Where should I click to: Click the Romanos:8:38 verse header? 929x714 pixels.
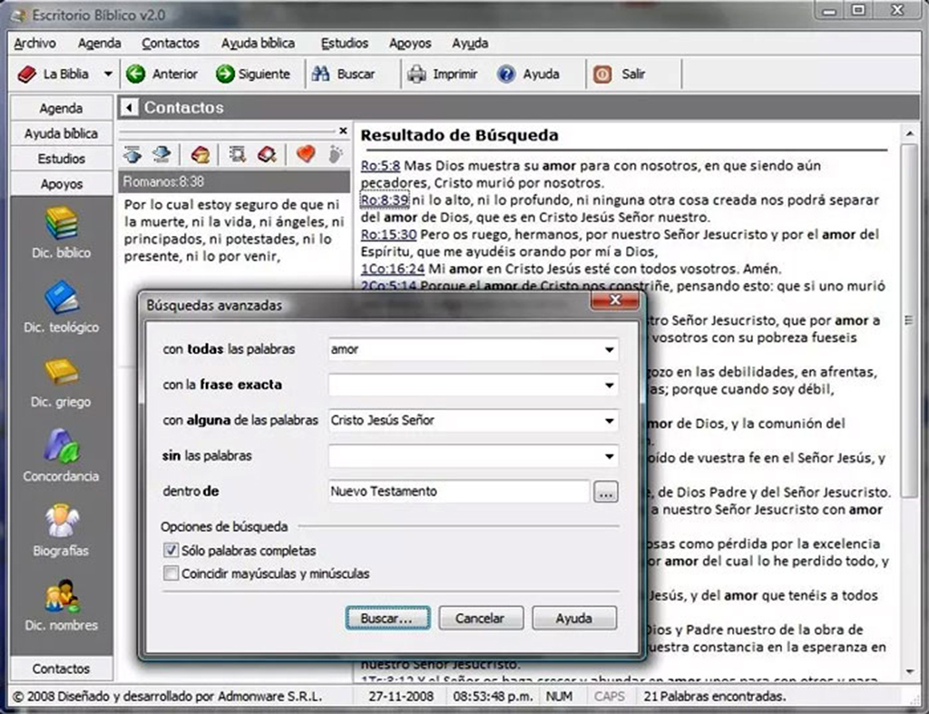coord(235,181)
